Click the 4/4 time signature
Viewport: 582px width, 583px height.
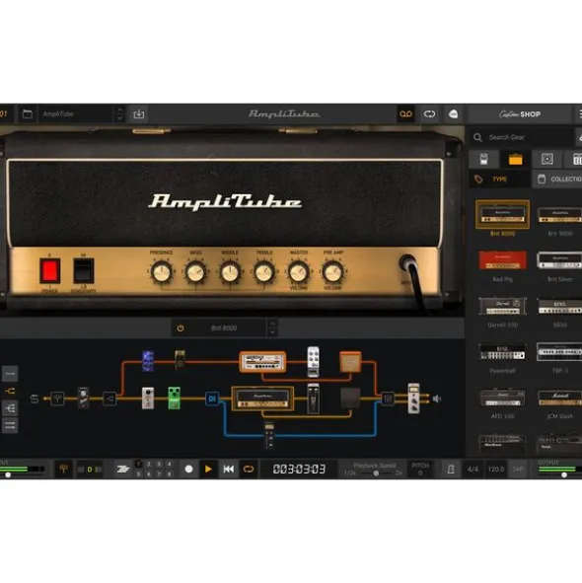pos(473,470)
